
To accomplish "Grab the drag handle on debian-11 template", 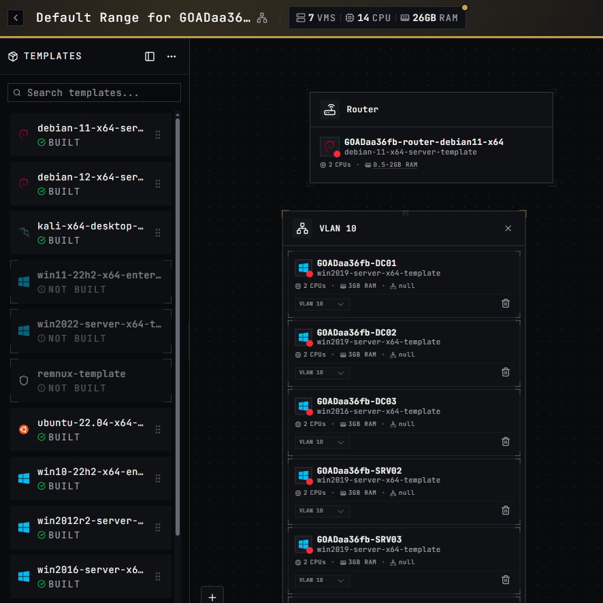I will pyautogui.click(x=158, y=135).
